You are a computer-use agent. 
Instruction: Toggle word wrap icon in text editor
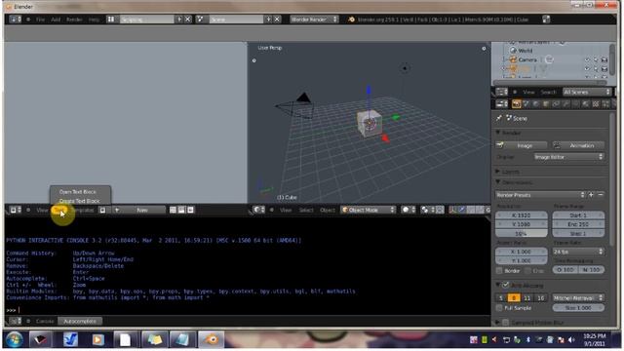tap(182, 210)
